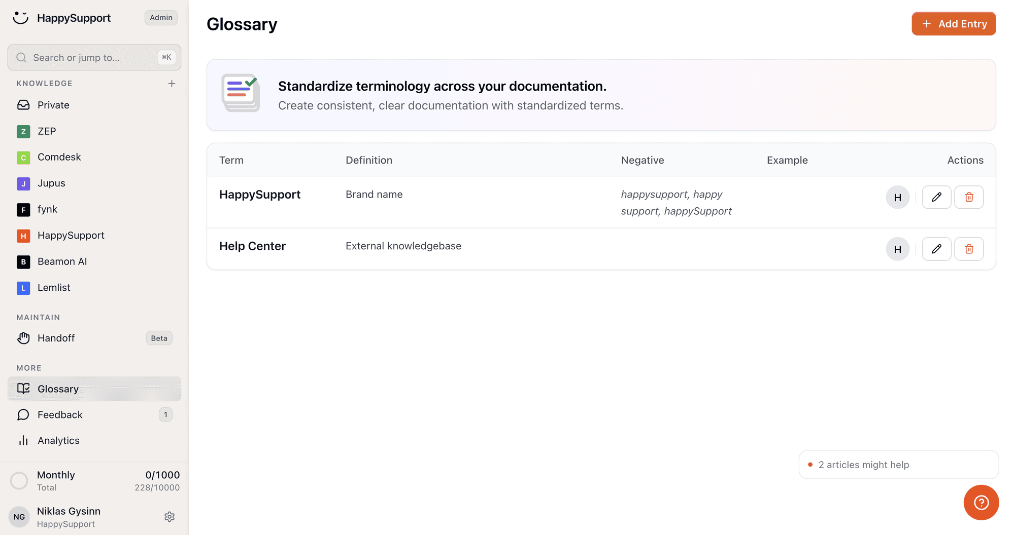Click the Actions column header

(x=965, y=160)
